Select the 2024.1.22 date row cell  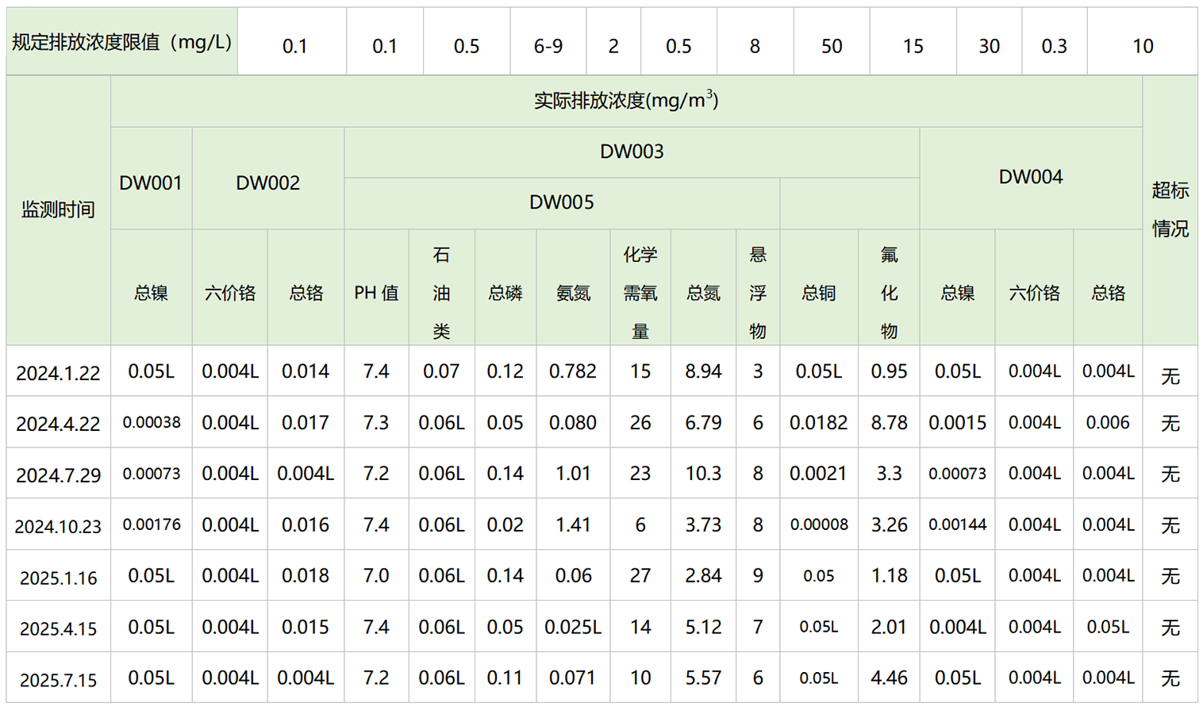(x=58, y=372)
